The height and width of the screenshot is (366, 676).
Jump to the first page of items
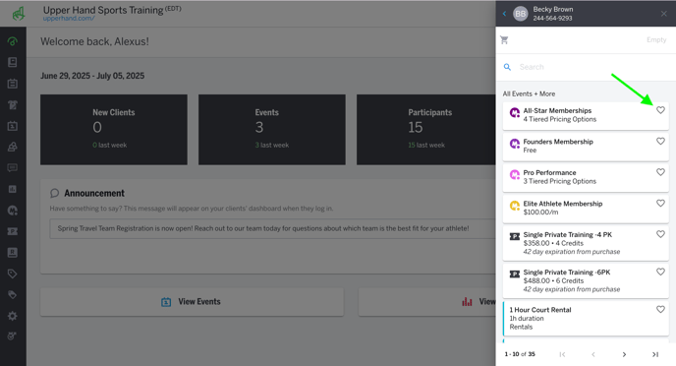(x=562, y=354)
